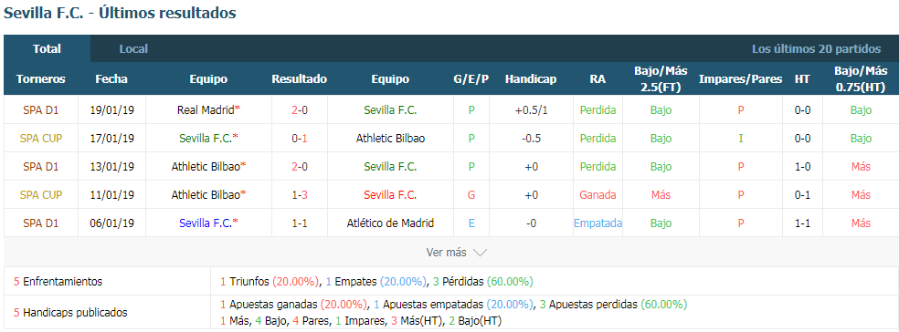Click the Torneros column header
Viewport: 899px width, 332px height.
(x=41, y=79)
